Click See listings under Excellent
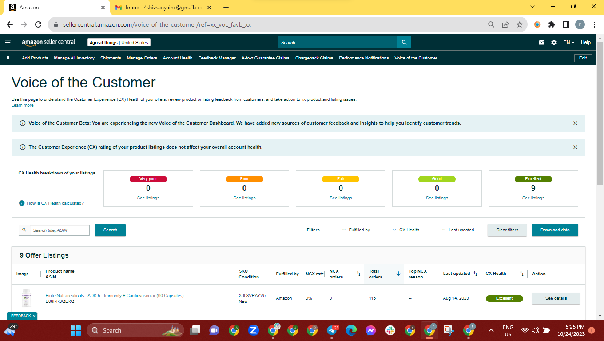The height and width of the screenshot is (341, 604). [x=533, y=198]
